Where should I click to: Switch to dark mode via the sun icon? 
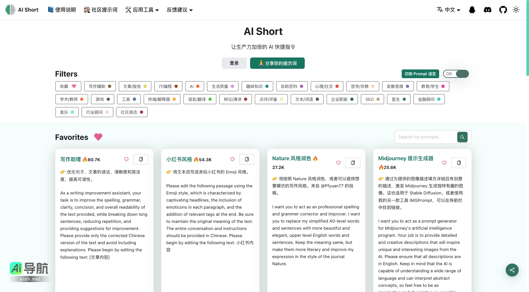(516, 10)
